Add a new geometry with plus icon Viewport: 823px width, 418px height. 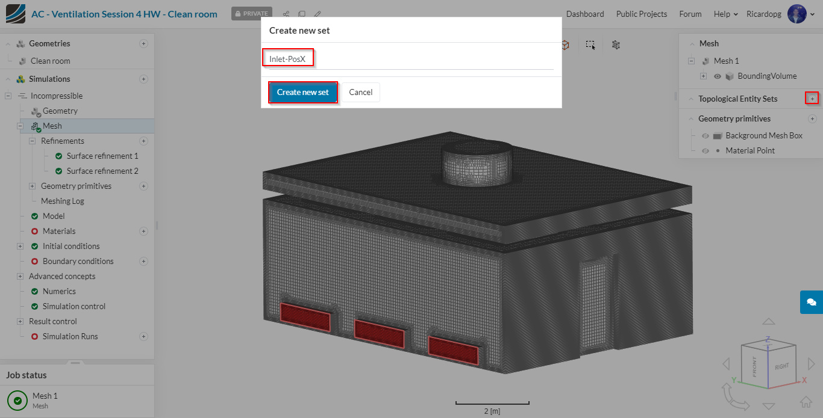tap(143, 43)
